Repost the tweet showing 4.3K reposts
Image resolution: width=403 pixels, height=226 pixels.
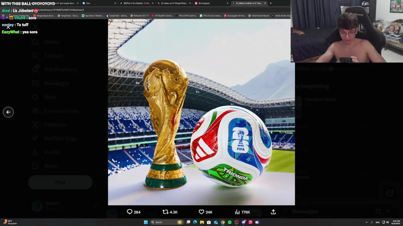[170, 212]
